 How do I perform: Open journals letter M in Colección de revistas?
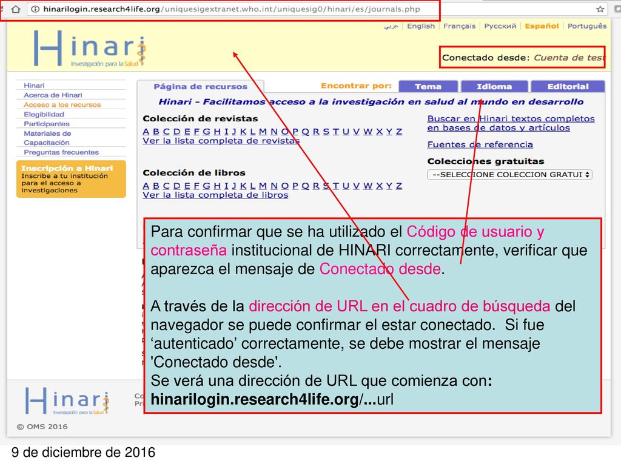coord(263,132)
